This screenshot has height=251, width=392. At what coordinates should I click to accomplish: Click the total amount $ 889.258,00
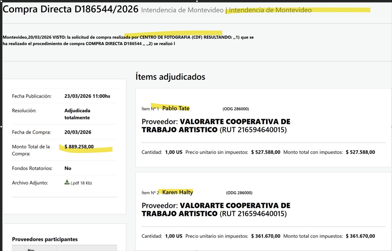tap(79, 147)
